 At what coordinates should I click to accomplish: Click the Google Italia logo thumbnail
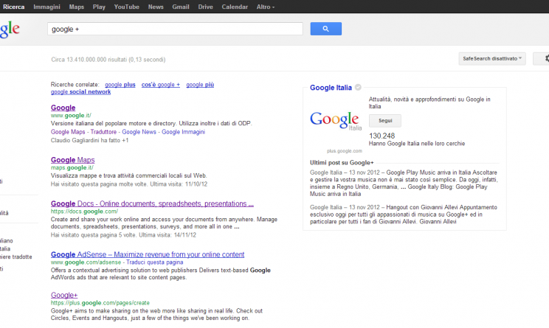[x=336, y=121]
